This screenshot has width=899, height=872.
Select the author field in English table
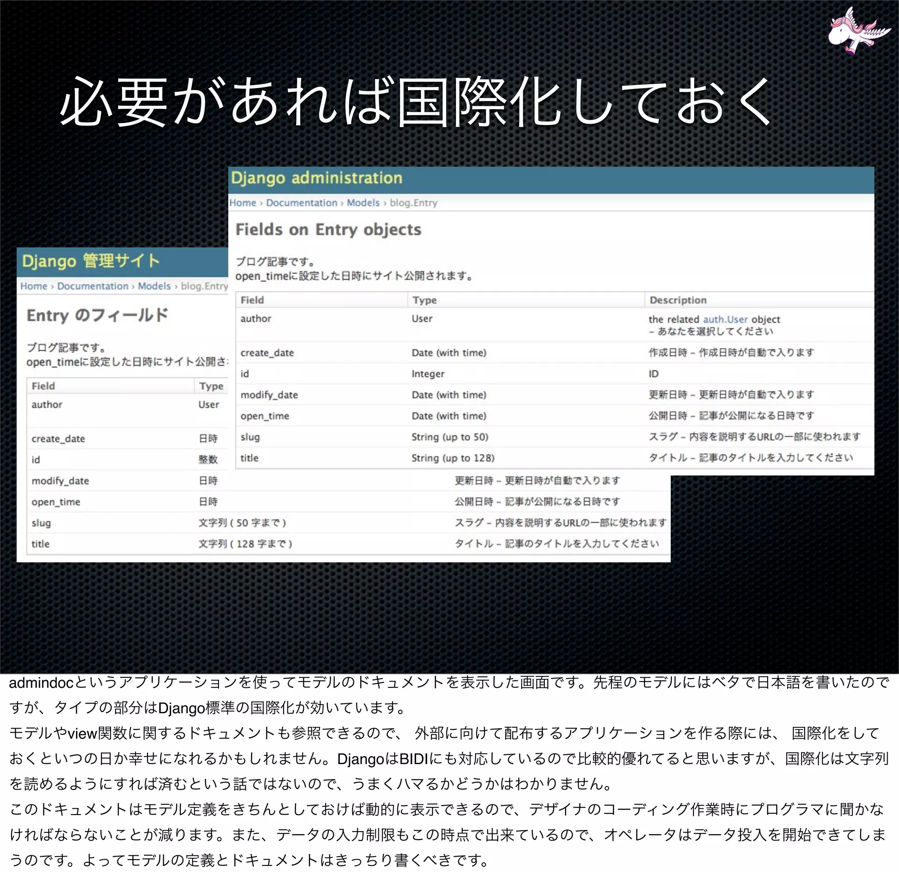[x=256, y=318]
